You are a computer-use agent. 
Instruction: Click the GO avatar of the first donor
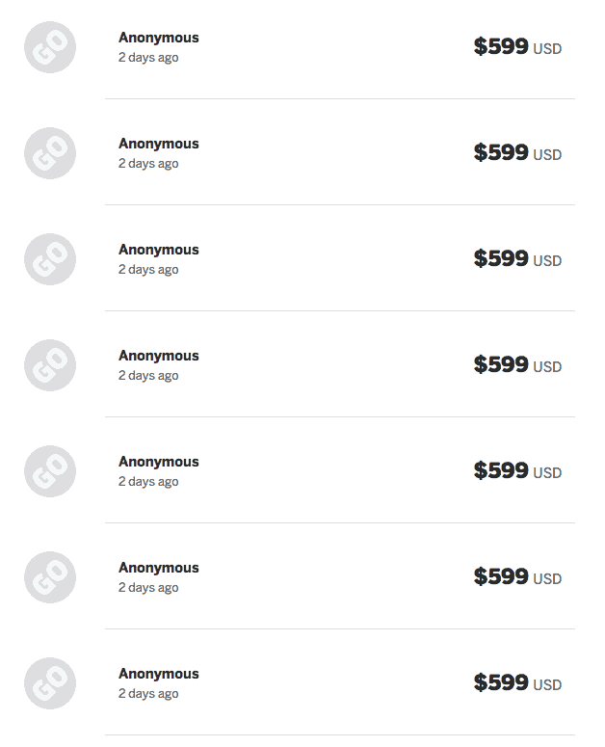[50, 47]
